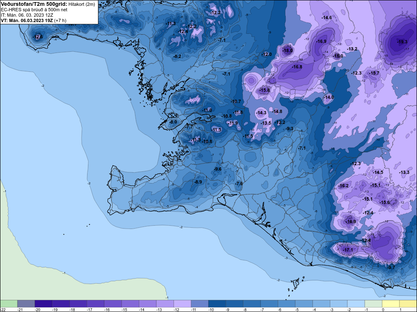Select the darkest purple -20 legend swatch

pyautogui.click(x=43, y=304)
